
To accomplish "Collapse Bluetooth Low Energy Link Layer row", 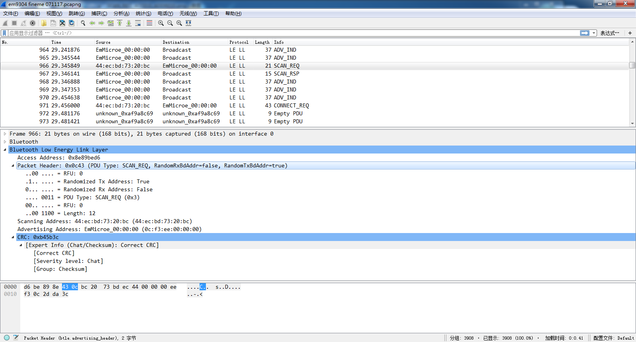I will [5, 150].
